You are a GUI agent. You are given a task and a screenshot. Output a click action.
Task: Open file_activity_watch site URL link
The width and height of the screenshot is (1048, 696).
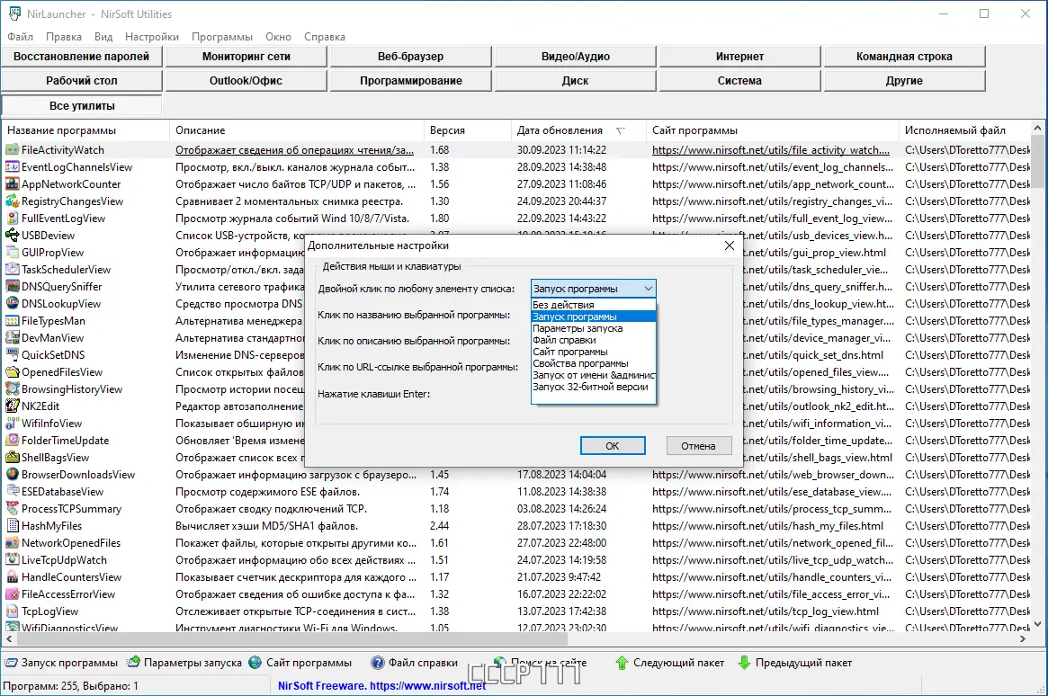coord(771,149)
